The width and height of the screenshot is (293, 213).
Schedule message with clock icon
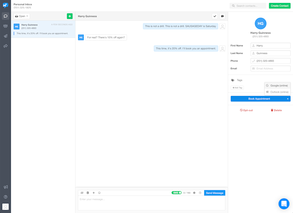pos(200,192)
